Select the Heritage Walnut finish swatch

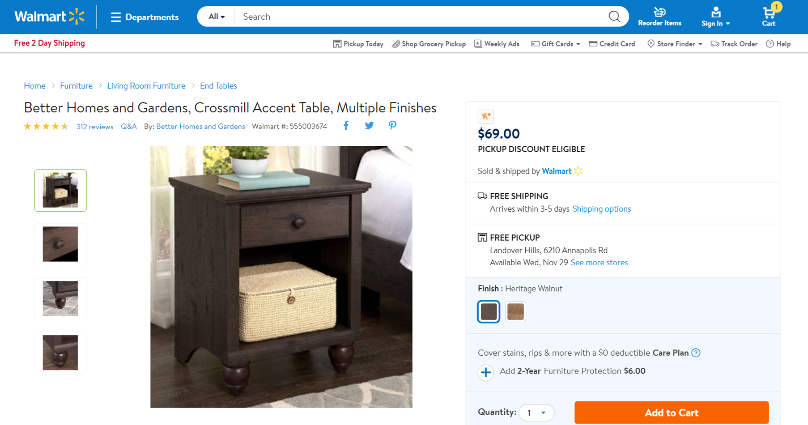click(489, 311)
